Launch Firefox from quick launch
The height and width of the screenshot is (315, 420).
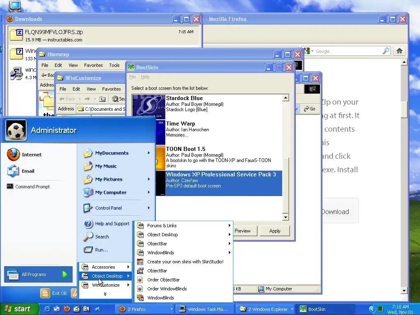[67, 309]
